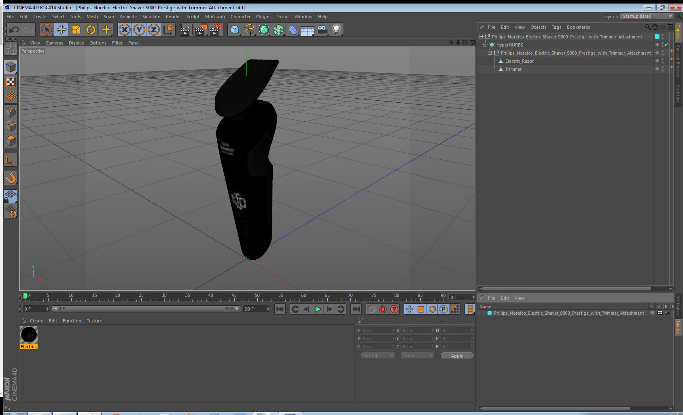
Task: Collapse the top Philips_Norelco object tree
Action: [x=481, y=36]
